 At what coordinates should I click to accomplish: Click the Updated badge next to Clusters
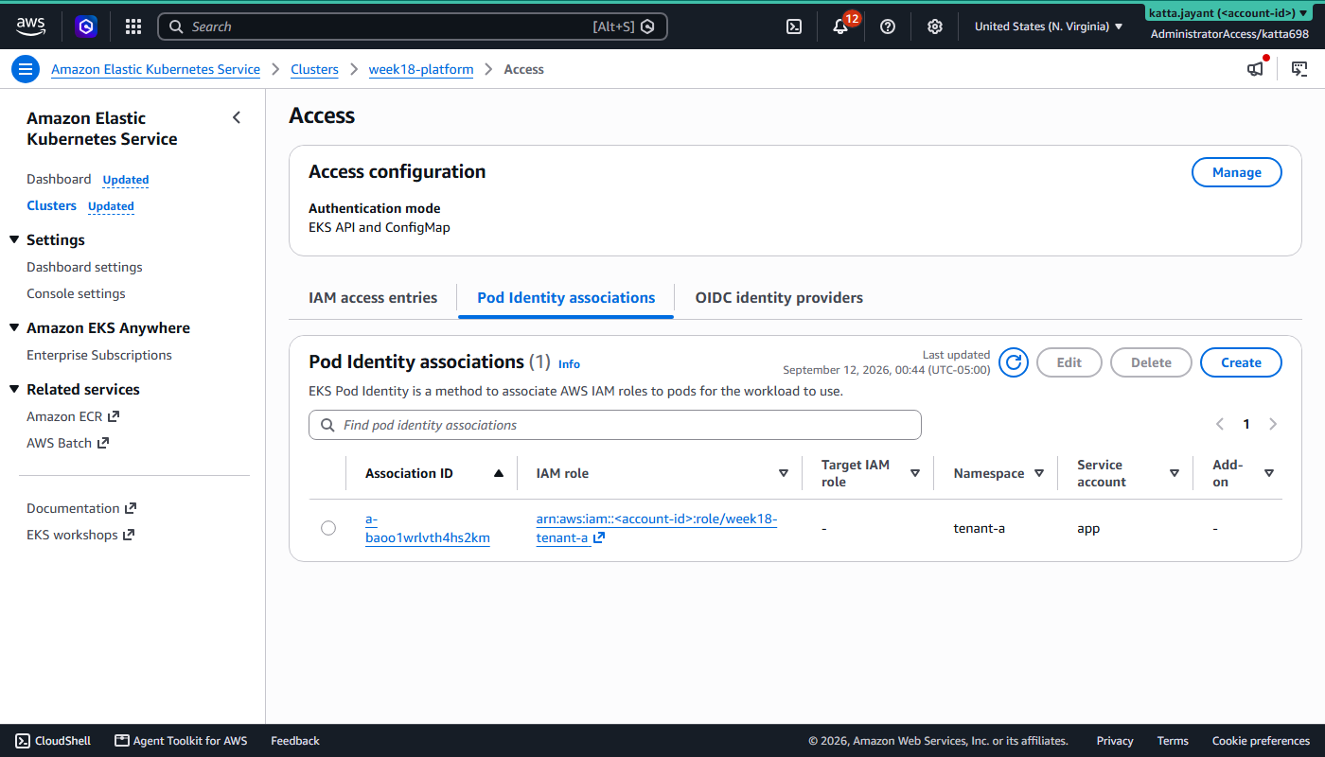(111, 206)
